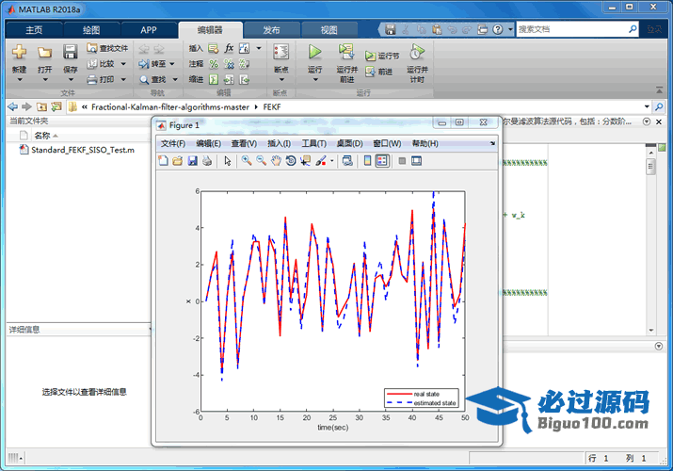Image resolution: width=673 pixels, height=471 pixels.
Task: Toggle the Edit Plot arrow tool
Action: 228,160
